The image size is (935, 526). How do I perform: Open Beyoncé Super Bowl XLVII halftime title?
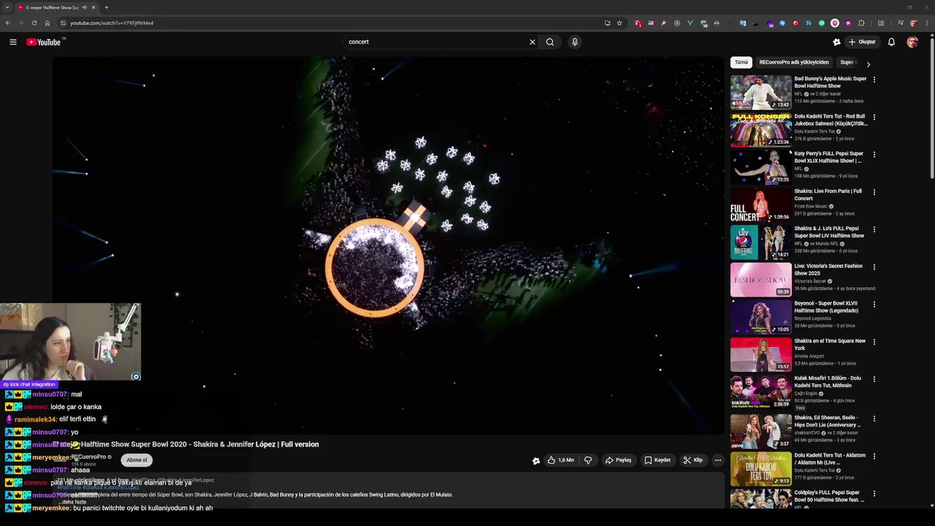(826, 307)
